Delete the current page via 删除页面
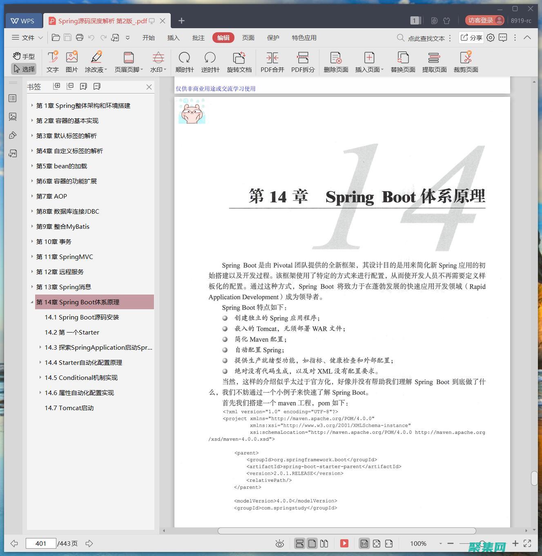542x556 pixels. pyautogui.click(x=335, y=61)
